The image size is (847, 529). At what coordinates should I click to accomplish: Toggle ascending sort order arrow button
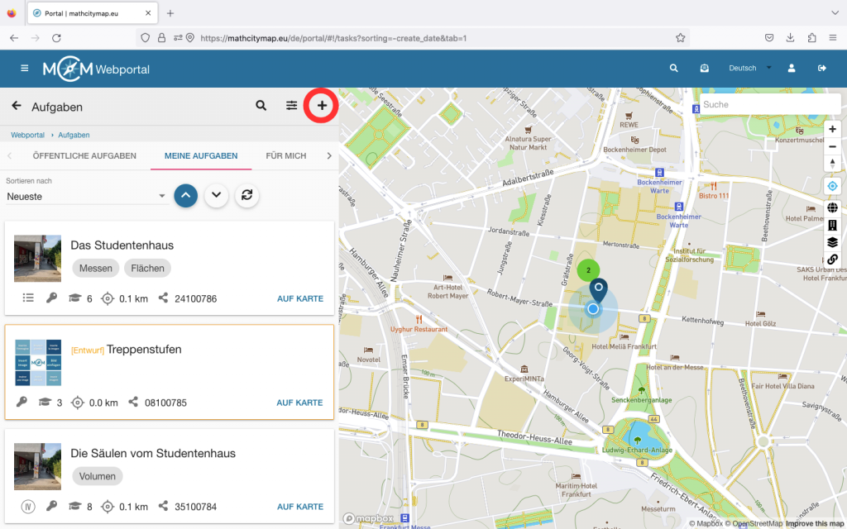click(186, 195)
